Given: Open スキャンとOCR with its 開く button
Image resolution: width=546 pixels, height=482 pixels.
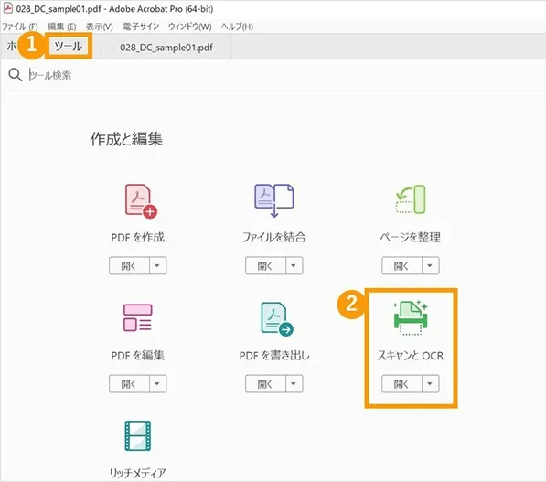Looking at the screenshot, I should [401, 384].
